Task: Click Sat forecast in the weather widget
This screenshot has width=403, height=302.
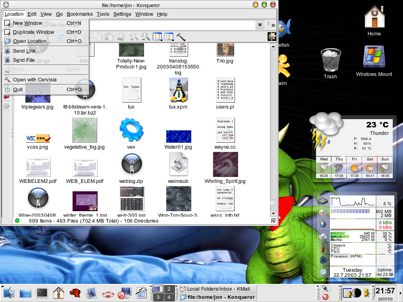Action: (370, 167)
